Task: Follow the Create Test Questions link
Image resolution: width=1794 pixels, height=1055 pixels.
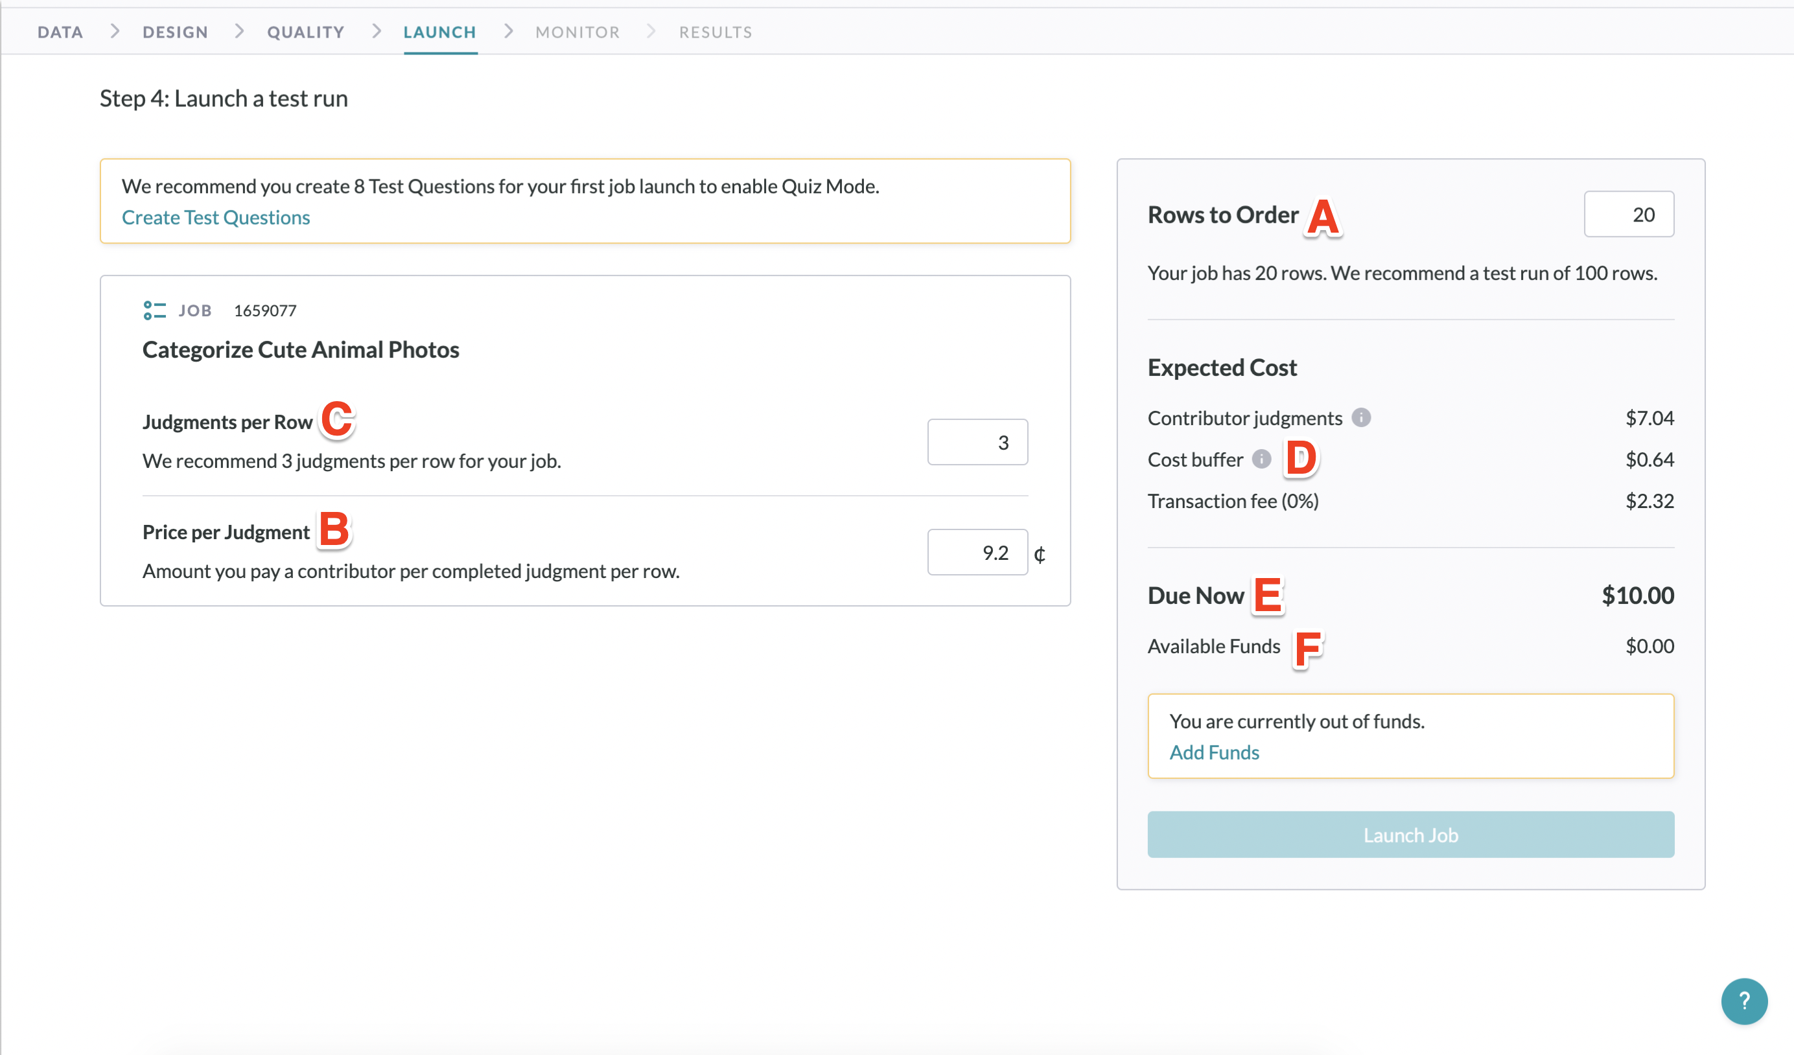Action: [216, 217]
